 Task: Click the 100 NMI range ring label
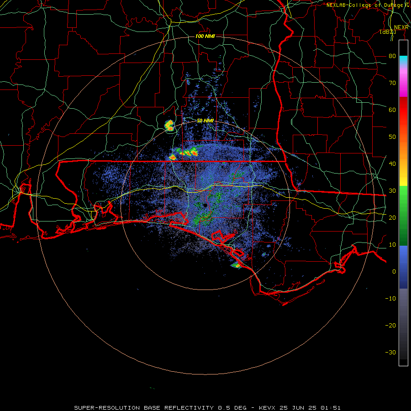coord(205,36)
